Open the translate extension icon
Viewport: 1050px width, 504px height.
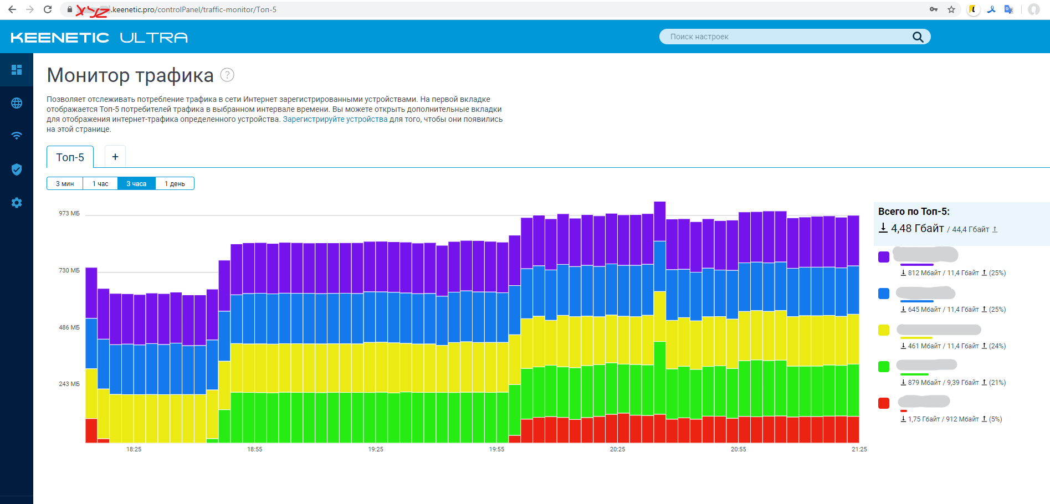pos(1008,9)
